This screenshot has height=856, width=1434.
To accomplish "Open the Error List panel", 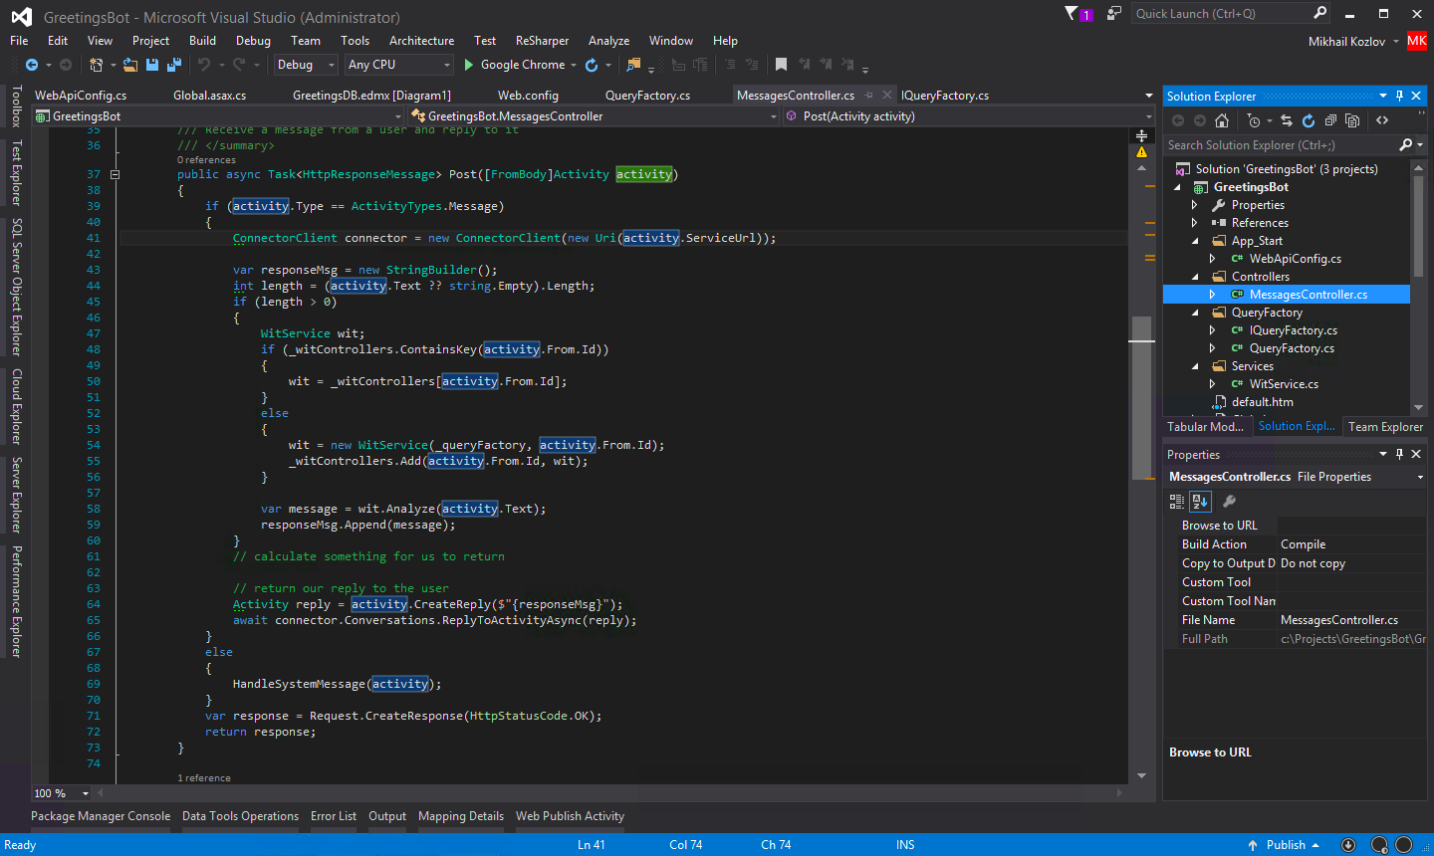I will tap(333, 816).
